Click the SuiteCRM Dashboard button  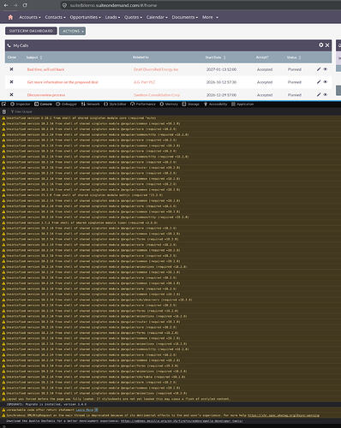[x=31, y=31]
